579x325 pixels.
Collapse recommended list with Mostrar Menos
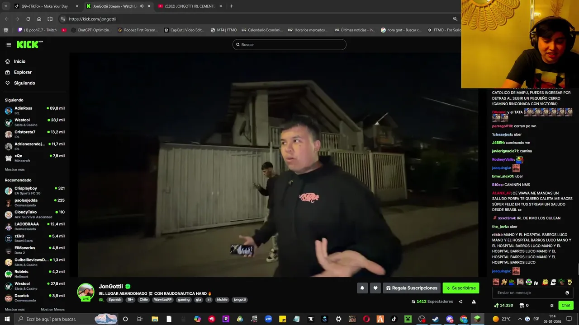[52, 310]
